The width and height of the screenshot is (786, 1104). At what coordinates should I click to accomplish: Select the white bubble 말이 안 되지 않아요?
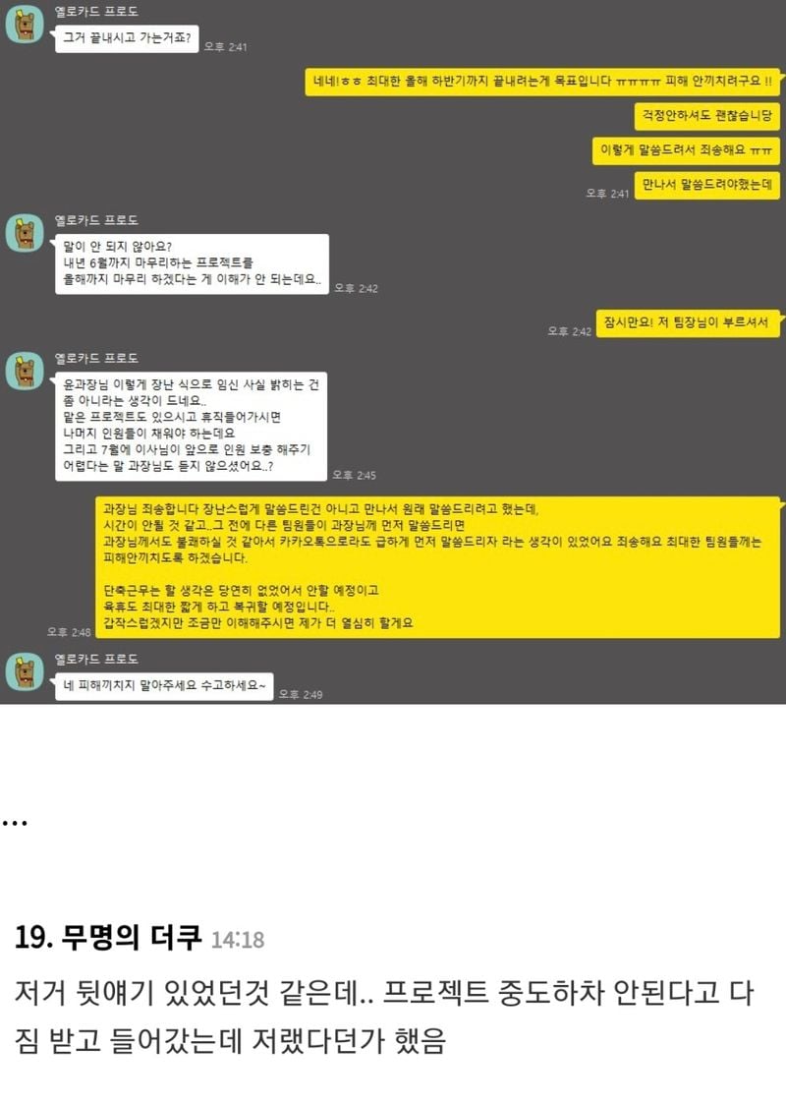pyautogui.click(x=192, y=264)
